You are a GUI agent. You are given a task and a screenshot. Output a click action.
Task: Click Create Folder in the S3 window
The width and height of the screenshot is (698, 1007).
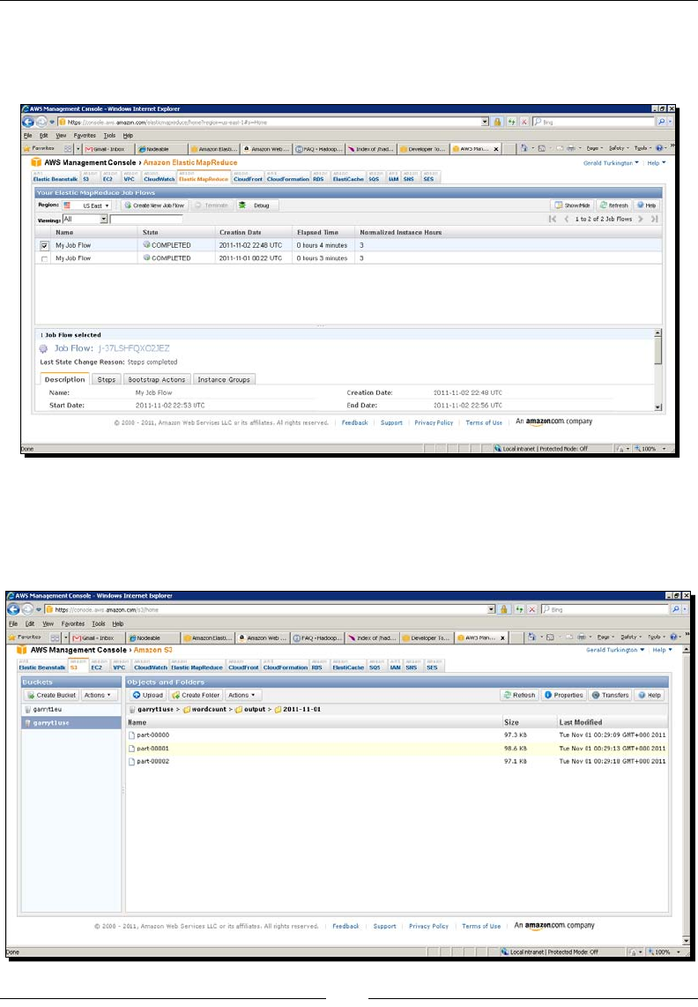coord(196,695)
